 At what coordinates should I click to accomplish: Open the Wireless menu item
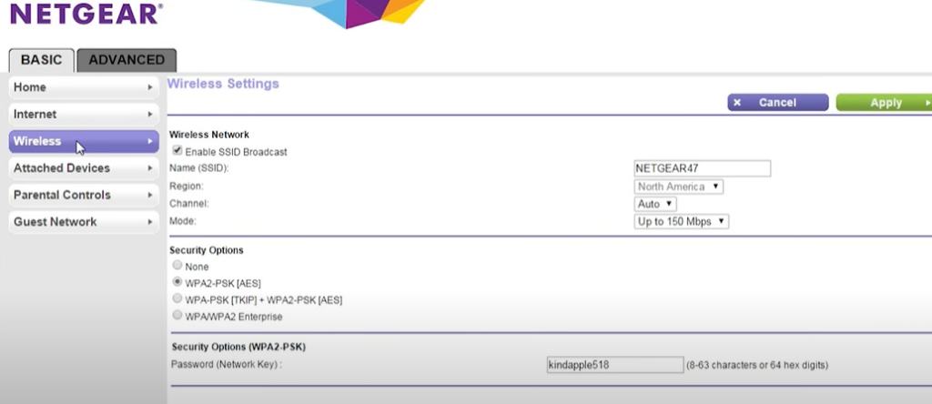[83, 141]
